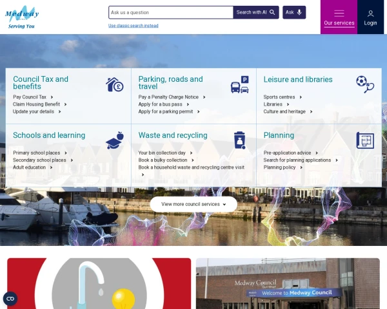This screenshot has height=309, width=387.
Task: Open the Our services menu
Action: click(339, 17)
